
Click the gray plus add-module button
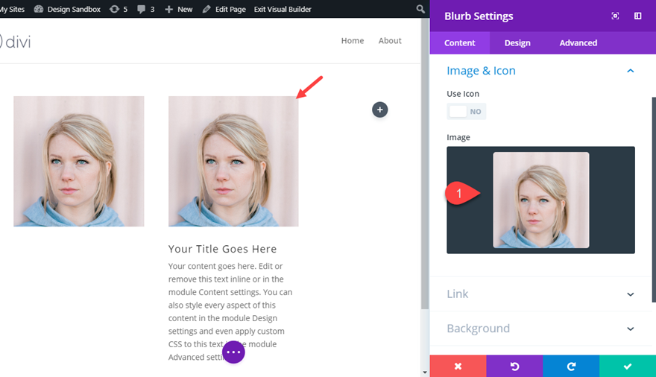coord(380,110)
